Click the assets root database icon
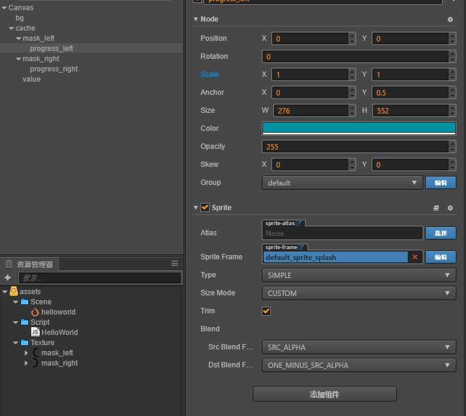Viewport: 466px width, 416px height. (14, 291)
